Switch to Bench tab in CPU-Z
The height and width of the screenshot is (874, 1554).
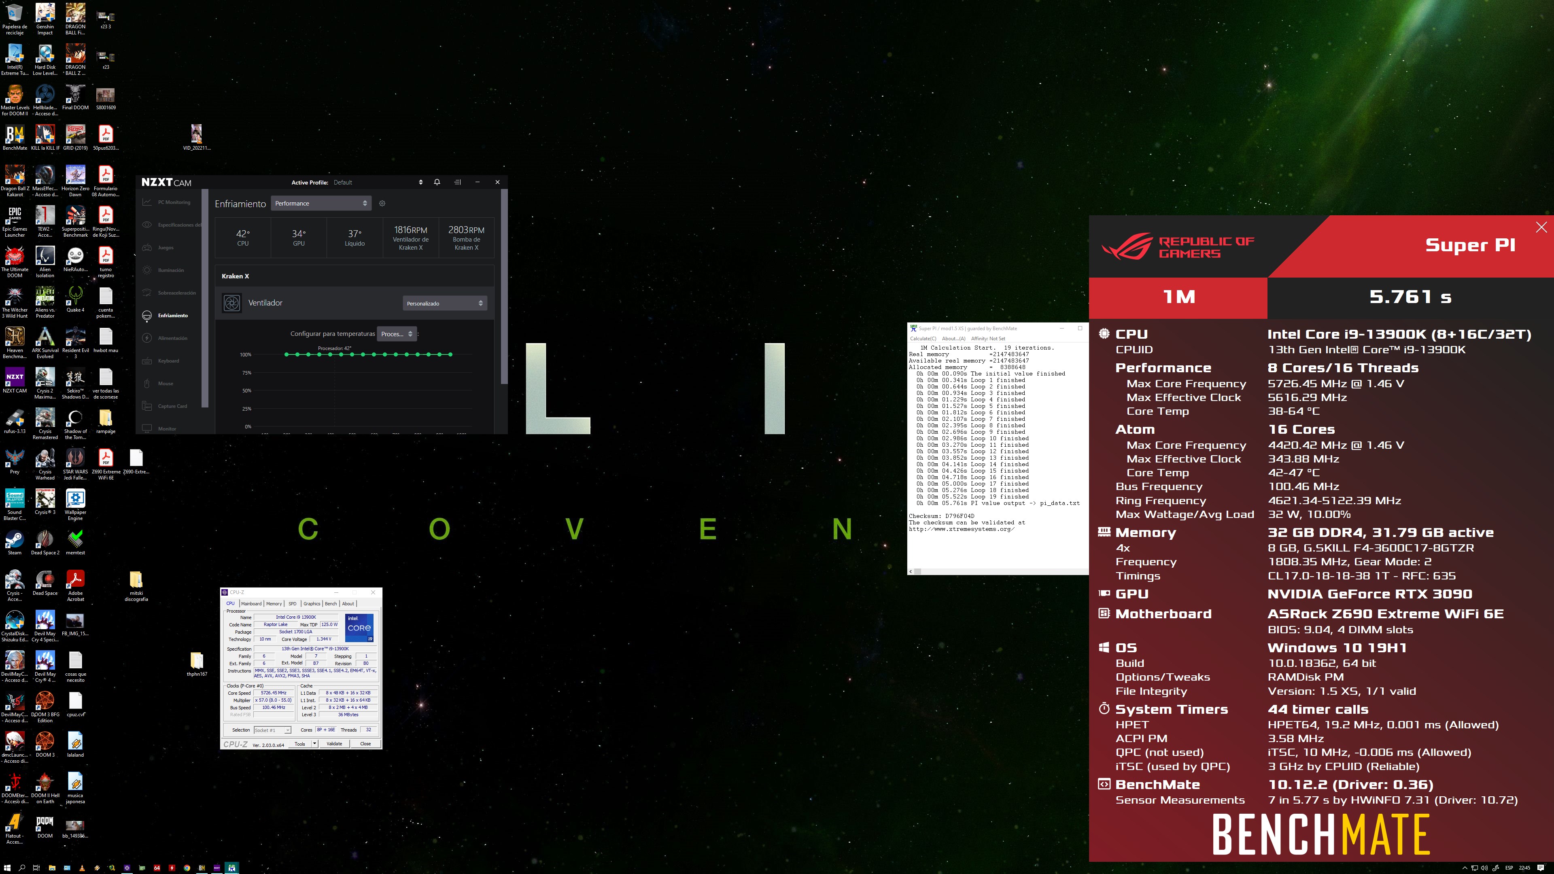[331, 603]
